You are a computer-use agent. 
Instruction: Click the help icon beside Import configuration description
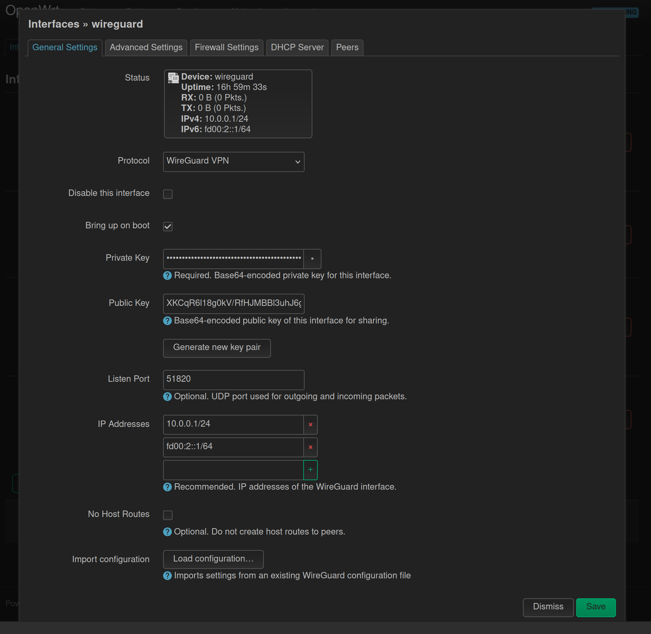(x=167, y=576)
